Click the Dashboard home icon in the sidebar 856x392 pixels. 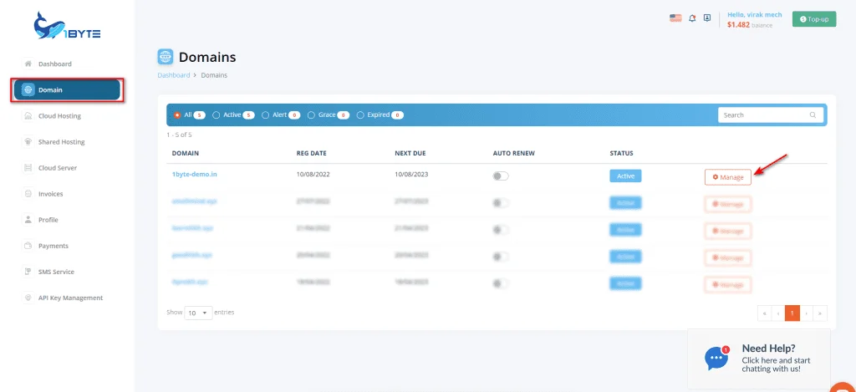pos(28,64)
